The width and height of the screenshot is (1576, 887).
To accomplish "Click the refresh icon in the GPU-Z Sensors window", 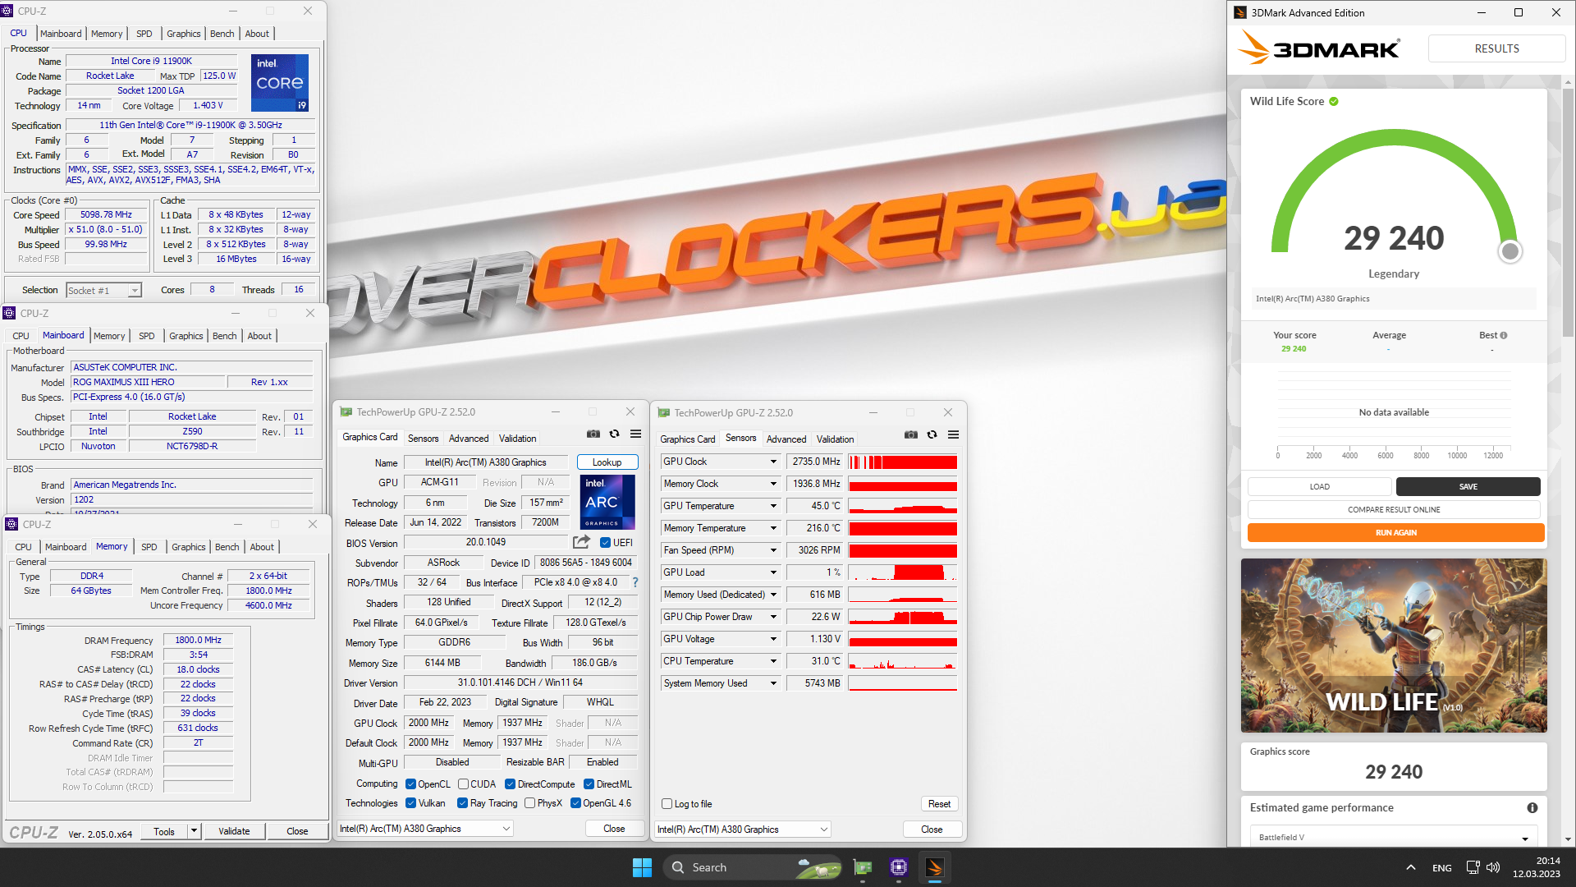I will (x=932, y=434).
